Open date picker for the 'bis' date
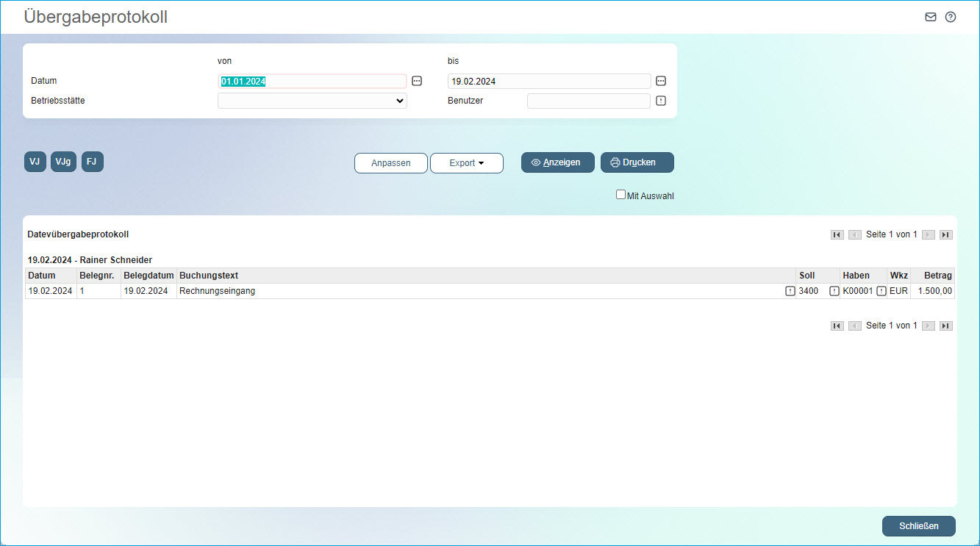 (661, 82)
